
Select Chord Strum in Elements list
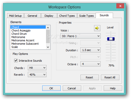(19, 34)
